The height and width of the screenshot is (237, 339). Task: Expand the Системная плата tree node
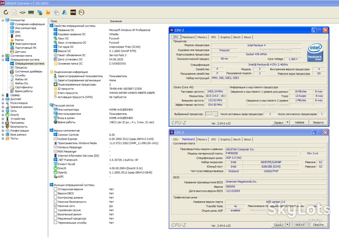pyautogui.click(x=3, y=56)
